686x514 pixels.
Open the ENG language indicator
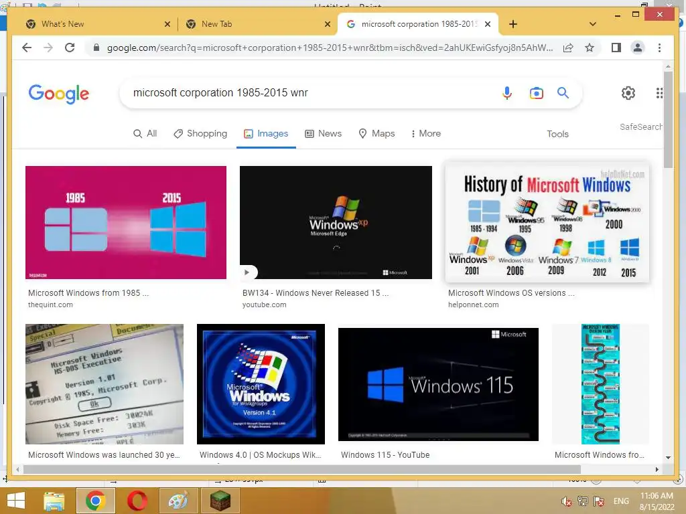click(621, 501)
